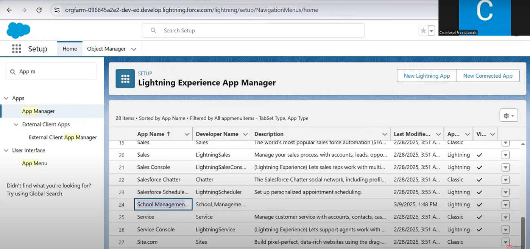Click the Crsinfosol video participant thumbnail
This screenshot has height=249, width=530.
[x=484, y=18]
